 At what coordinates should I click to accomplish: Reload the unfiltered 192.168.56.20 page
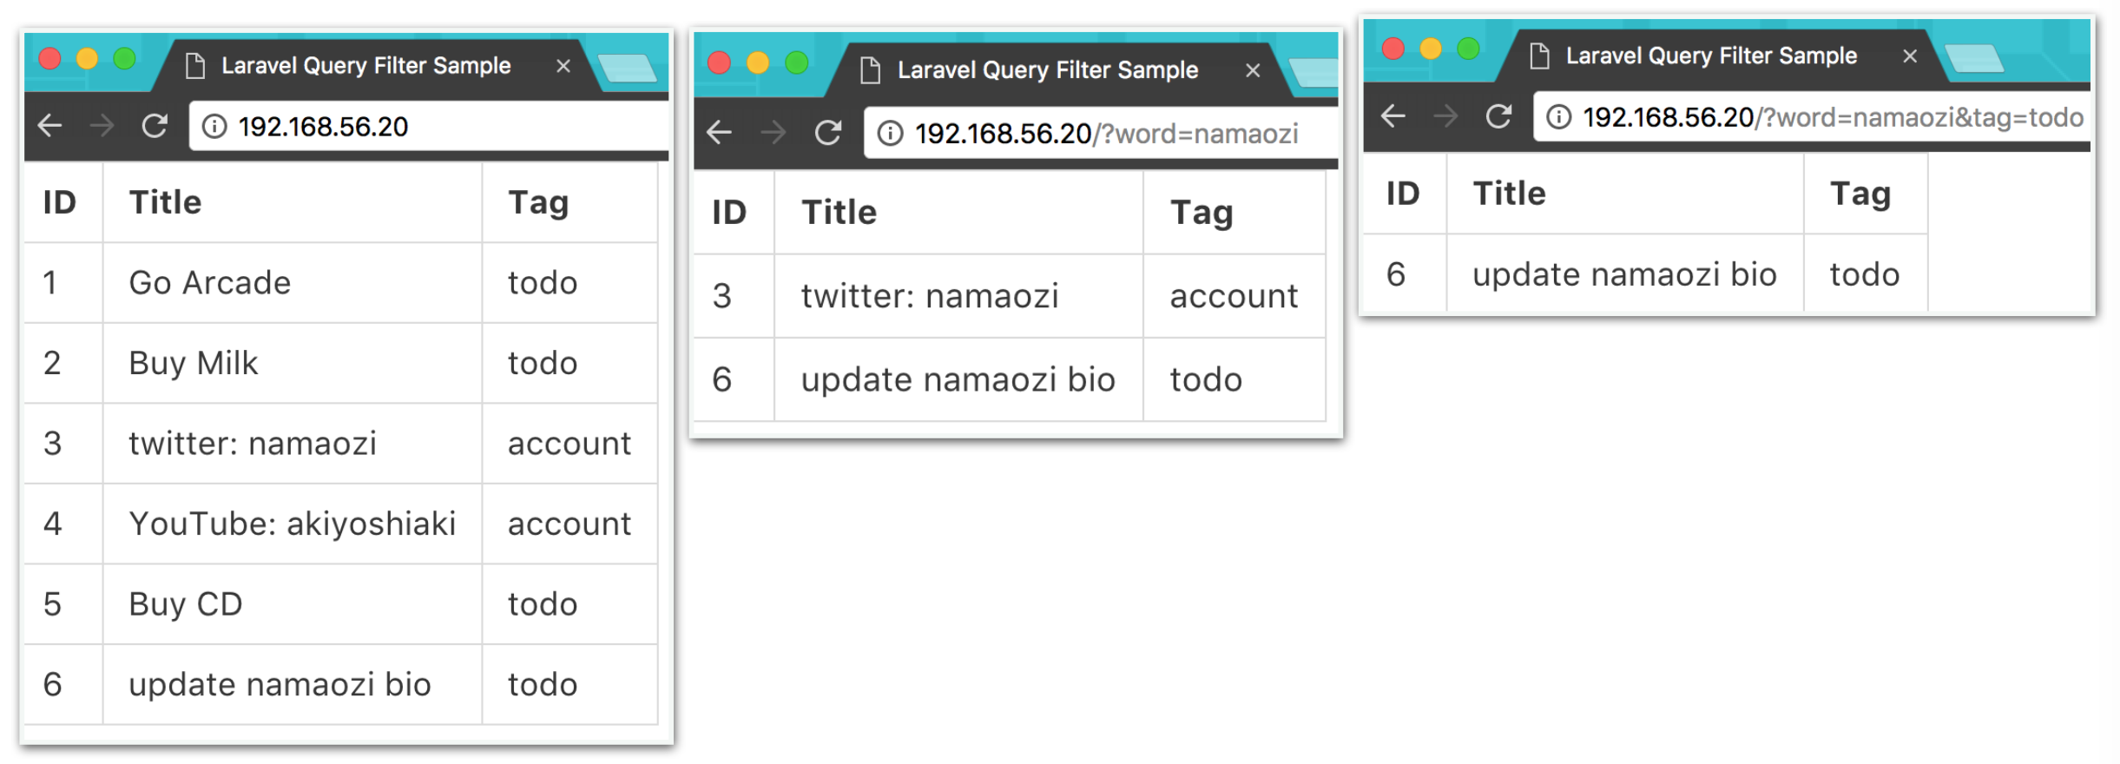pyautogui.click(x=155, y=127)
